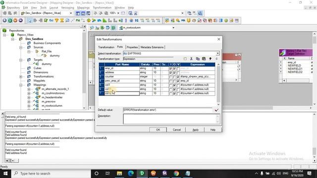
Task: Toggle variable checkbox for prev_emp_id port
Action: [x=178, y=81]
